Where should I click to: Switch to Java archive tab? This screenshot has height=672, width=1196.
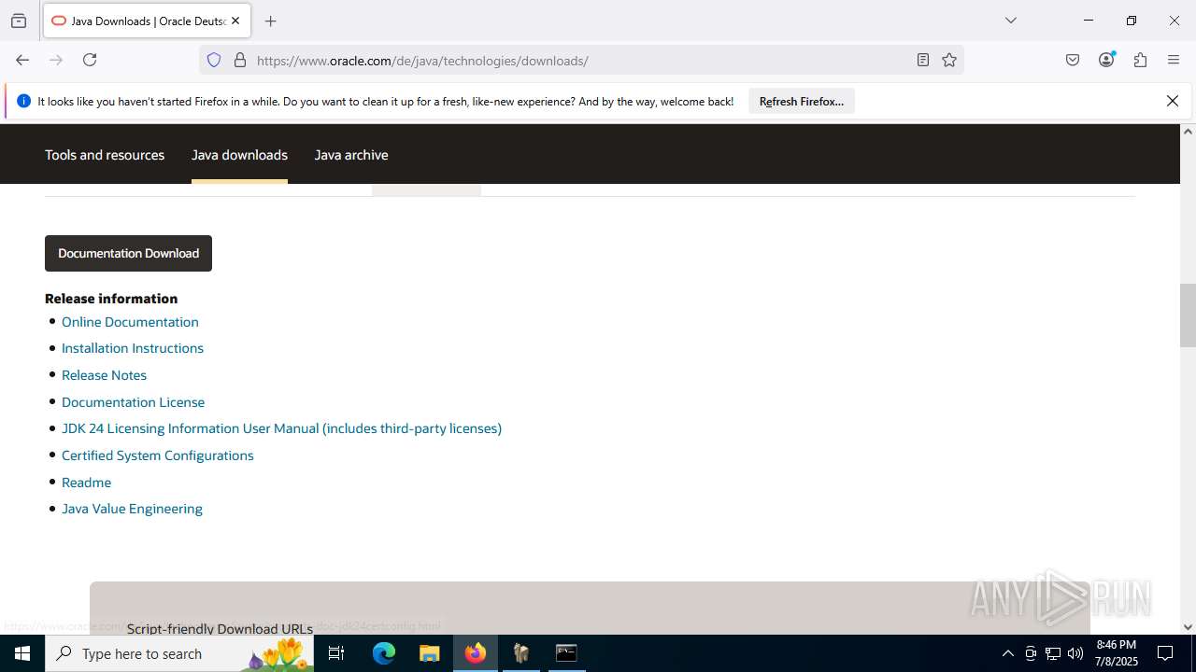[x=351, y=155]
